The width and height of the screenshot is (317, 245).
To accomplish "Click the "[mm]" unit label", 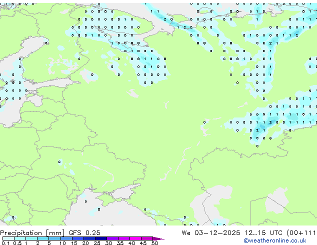I will [55, 233].
